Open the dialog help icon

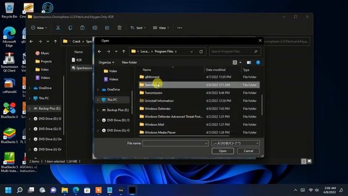point(258,63)
